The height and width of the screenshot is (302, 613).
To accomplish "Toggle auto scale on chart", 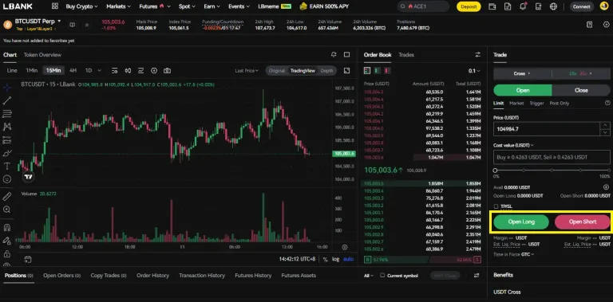I will [x=348, y=259].
